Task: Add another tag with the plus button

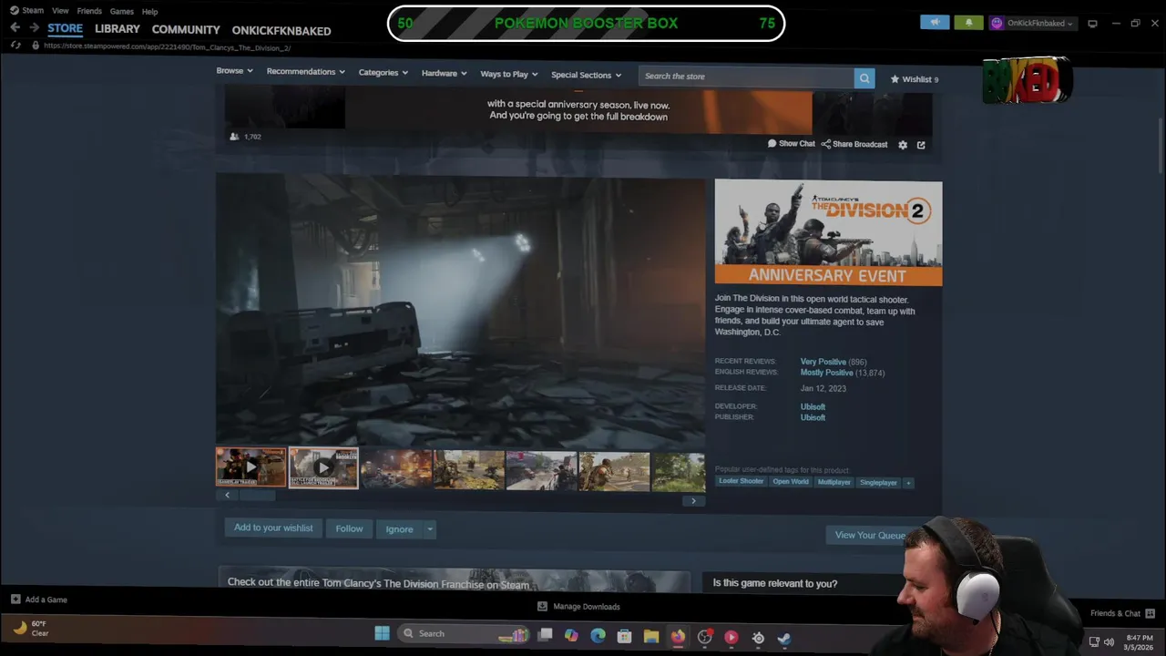Action: tap(908, 482)
